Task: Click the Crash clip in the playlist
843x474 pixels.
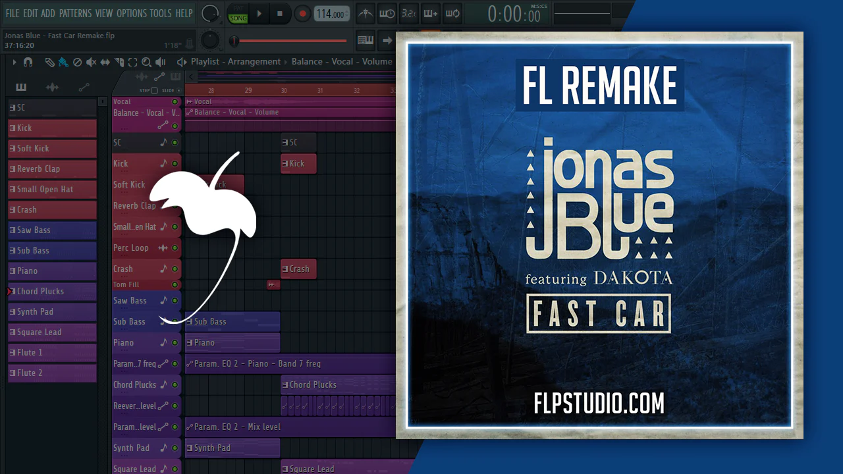Action: [x=298, y=269]
